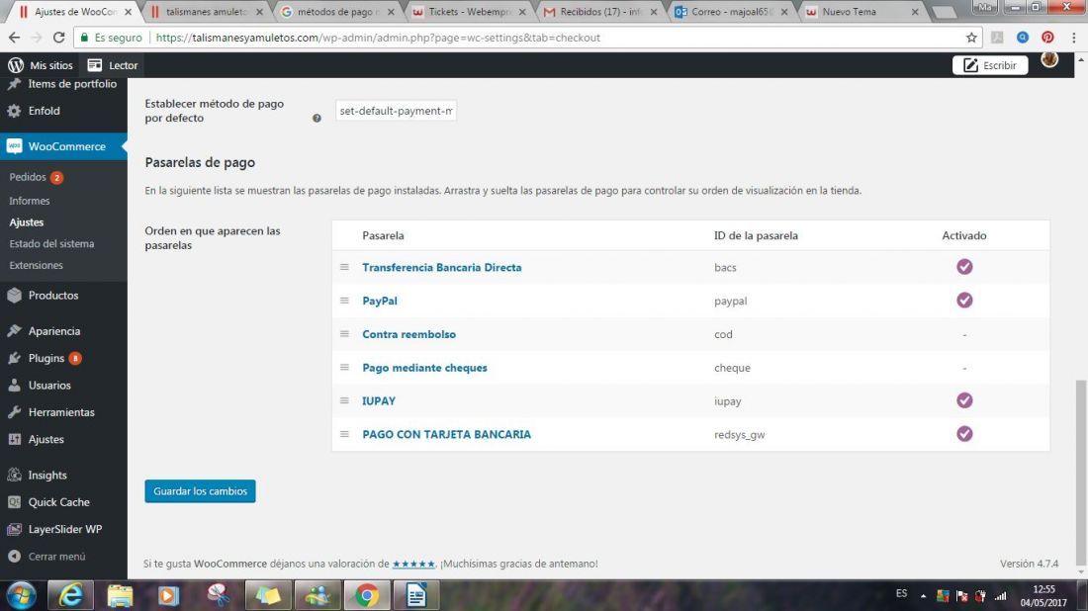
Task: Open Mis sitios in admin bar
Action: point(50,65)
